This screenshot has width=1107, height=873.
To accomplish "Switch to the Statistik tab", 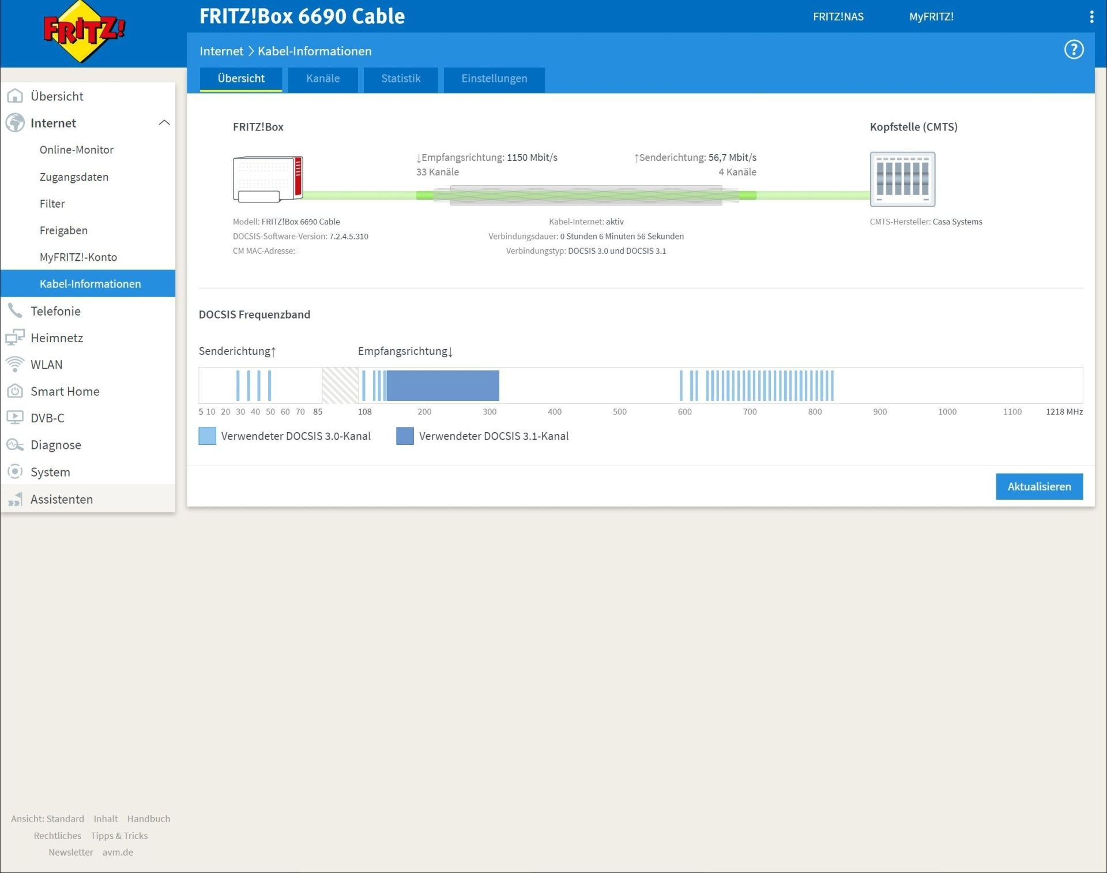I will tap(401, 79).
